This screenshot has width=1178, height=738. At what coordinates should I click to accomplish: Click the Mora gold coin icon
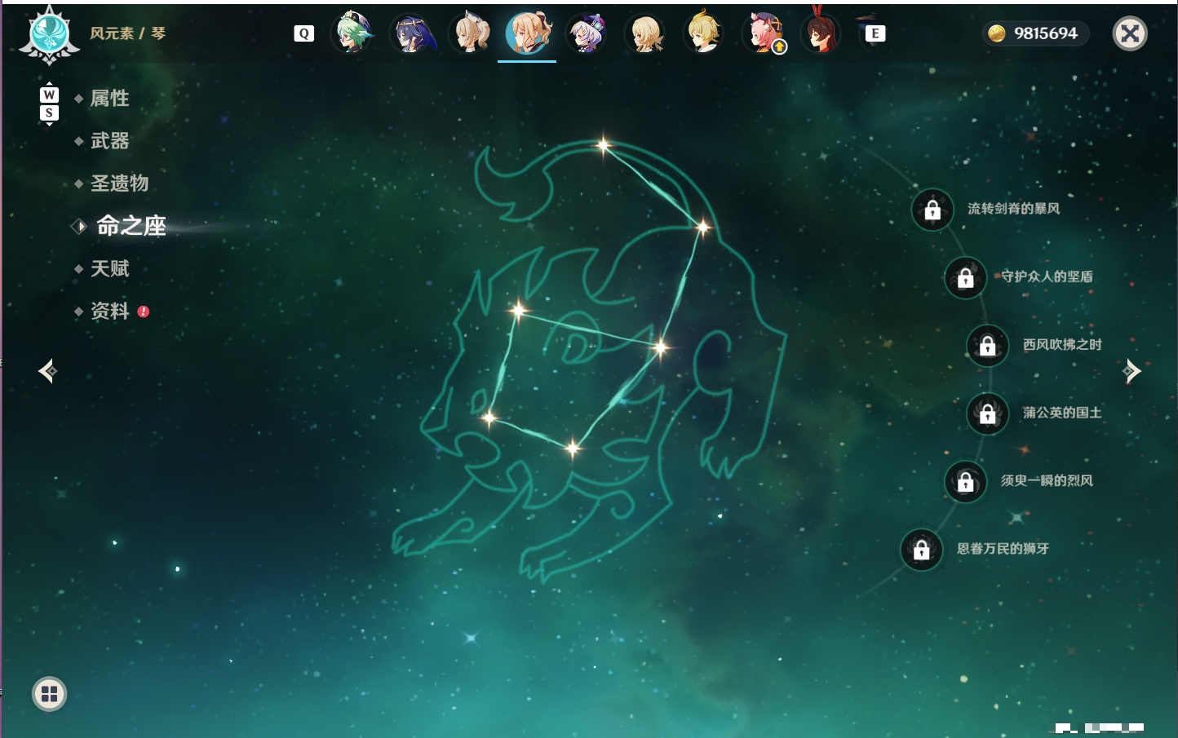point(996,33)
